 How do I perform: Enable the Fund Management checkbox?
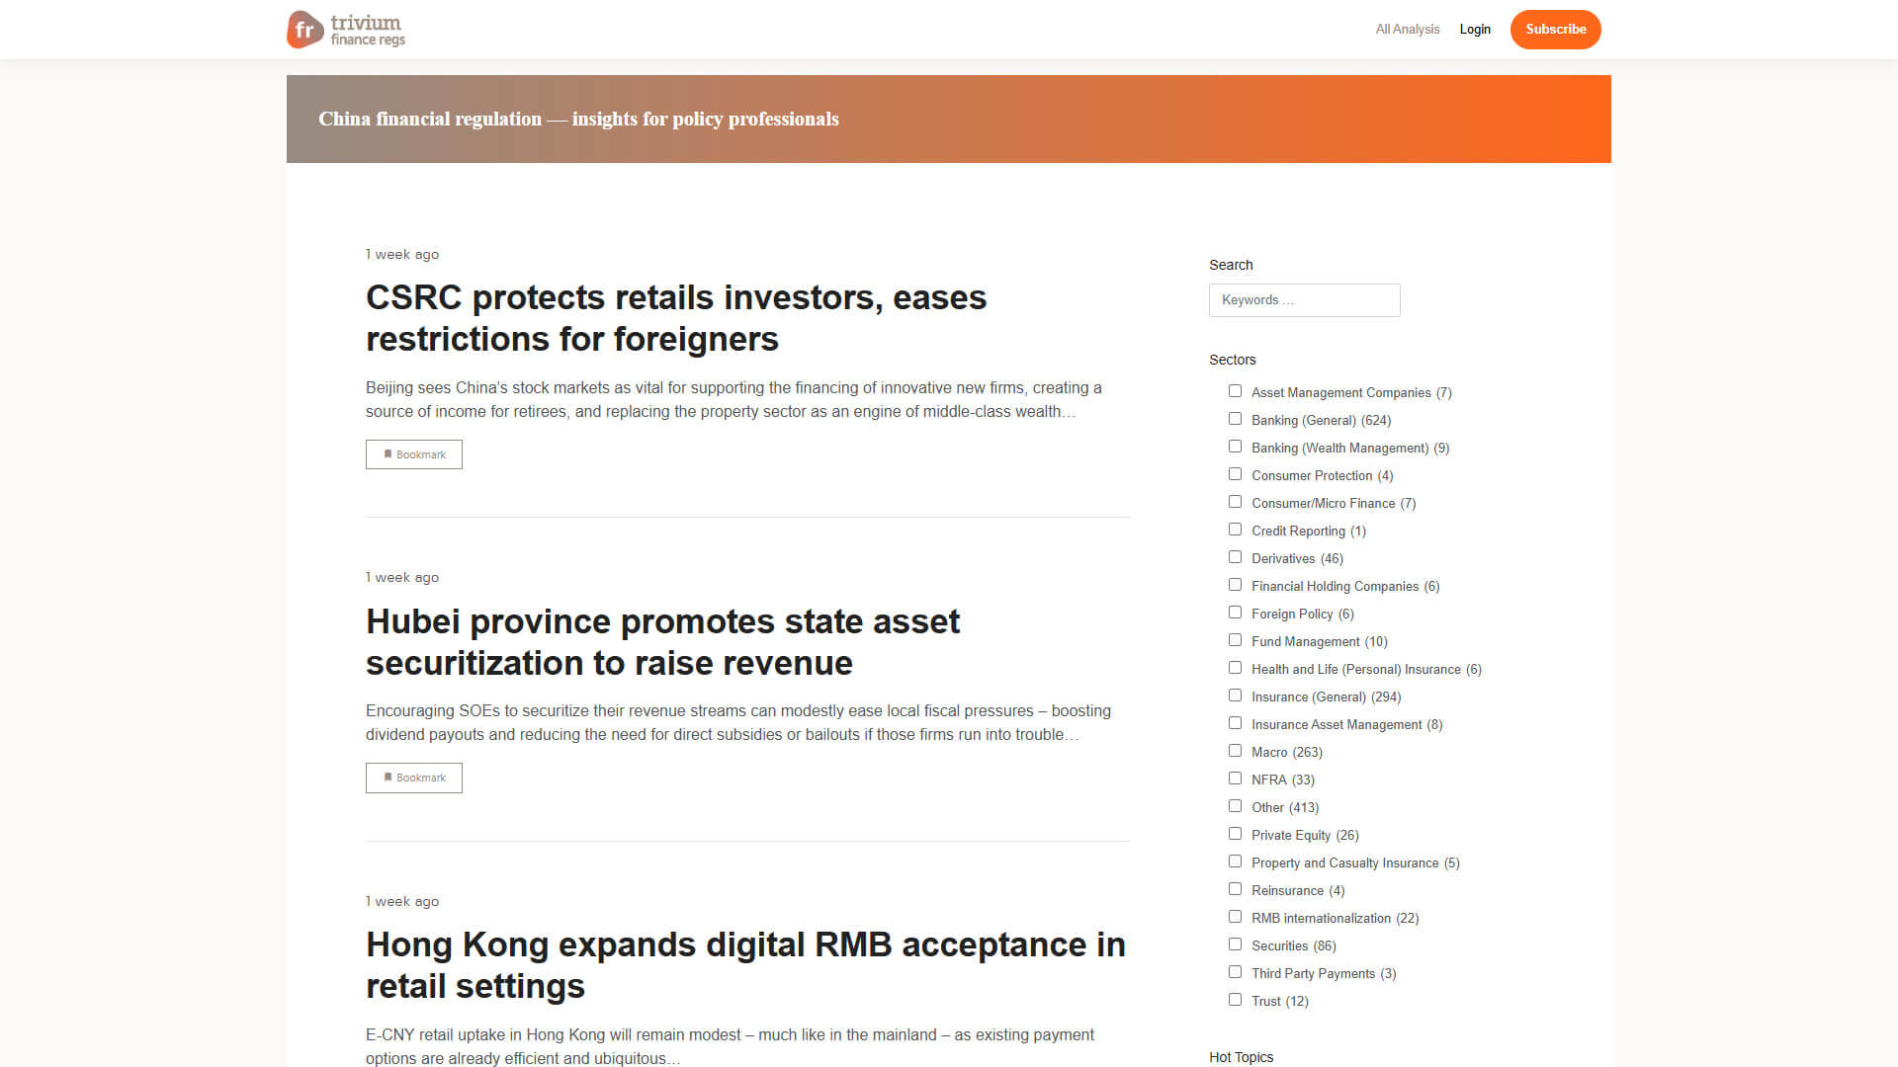click(1235, 639)
